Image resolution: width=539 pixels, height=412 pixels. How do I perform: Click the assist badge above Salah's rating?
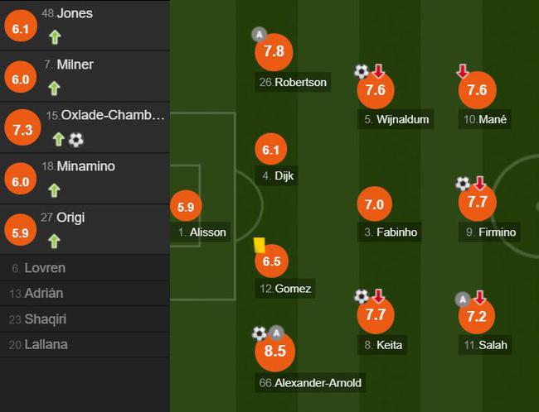(463, 299)
